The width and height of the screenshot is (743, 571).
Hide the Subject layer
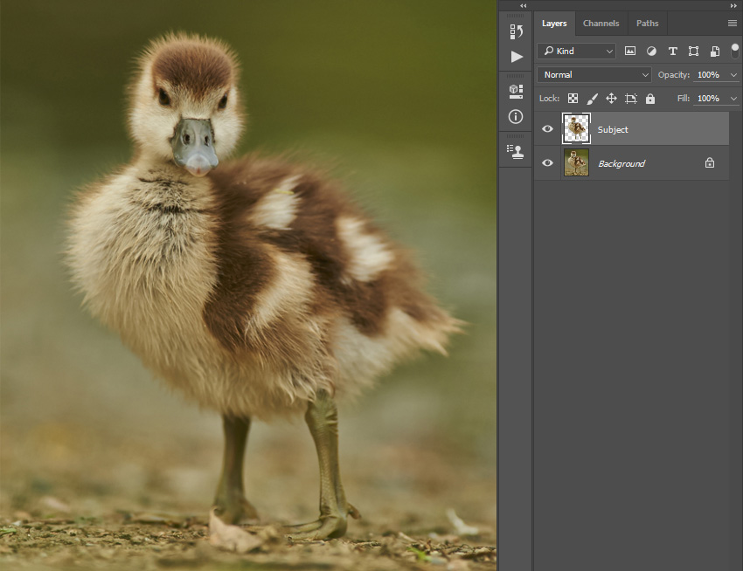pyautogui.click(x=547, y=129)
